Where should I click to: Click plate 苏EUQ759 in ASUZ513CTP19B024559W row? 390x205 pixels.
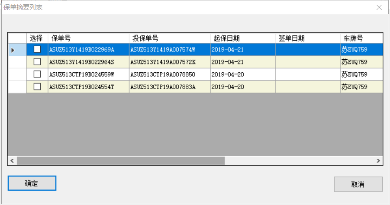(361, 74)
